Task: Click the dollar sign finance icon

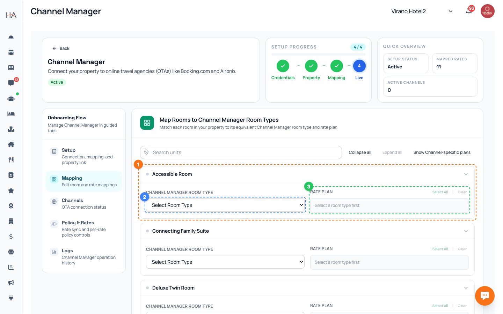Action: click(11, 237)
